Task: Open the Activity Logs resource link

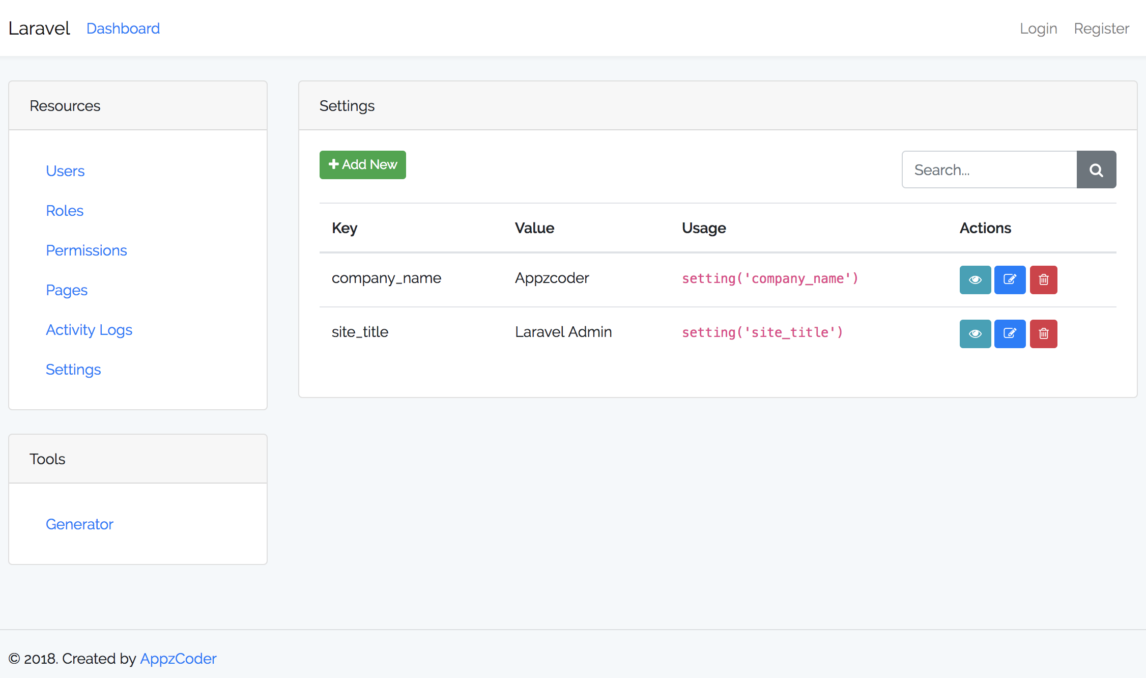Action: click(90, 329)
